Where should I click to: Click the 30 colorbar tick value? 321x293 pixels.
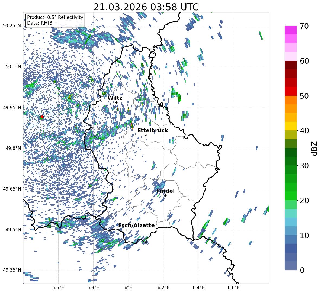[x=304, y=166]
